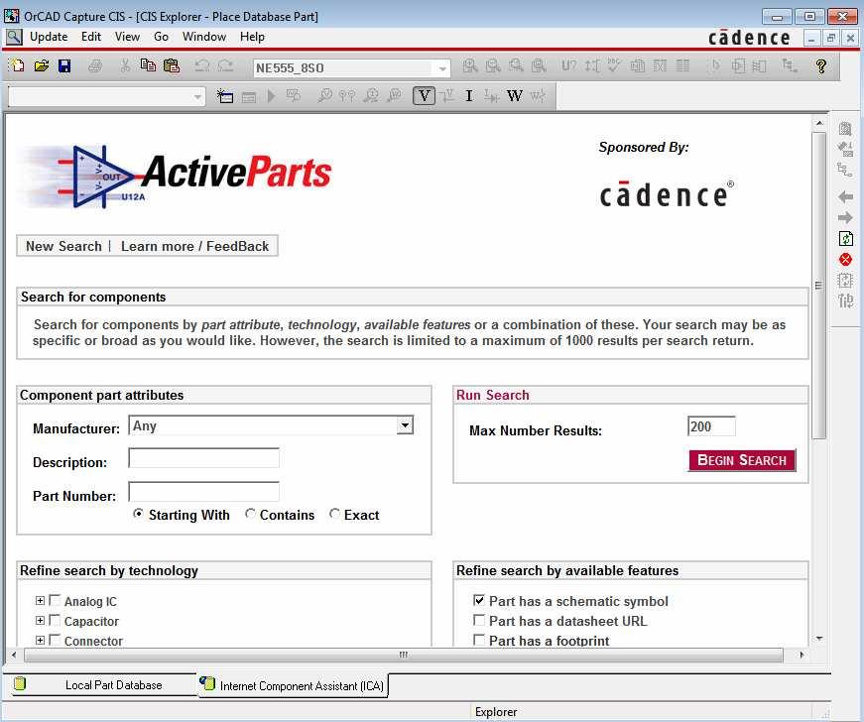The height and width of the screenshot is (722, 864).
Task: Click the vertical scrollbar thumb
Action: click(818, 286)
